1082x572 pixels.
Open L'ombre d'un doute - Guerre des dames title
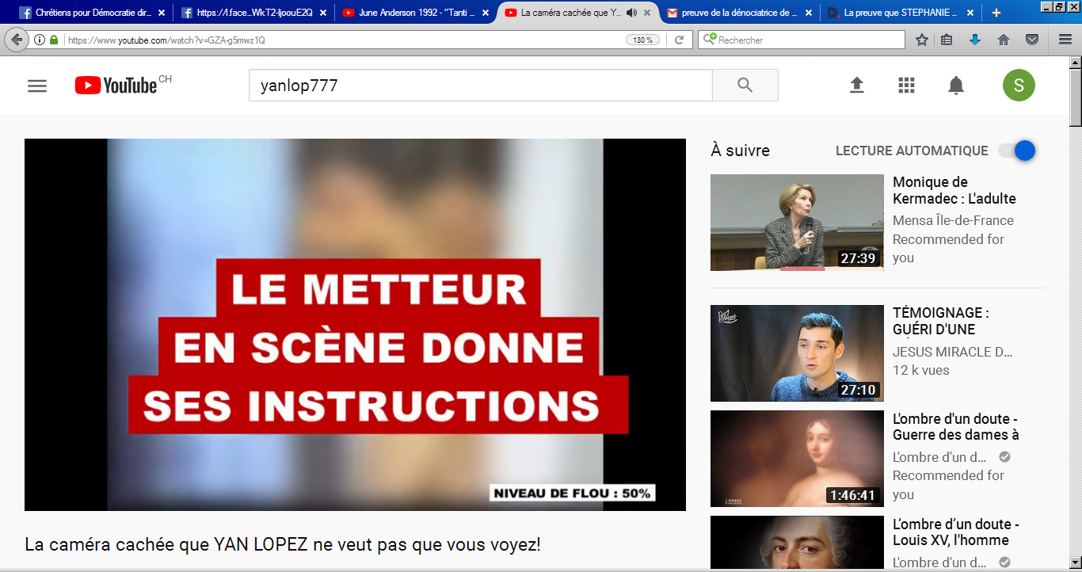click(955, 426)
